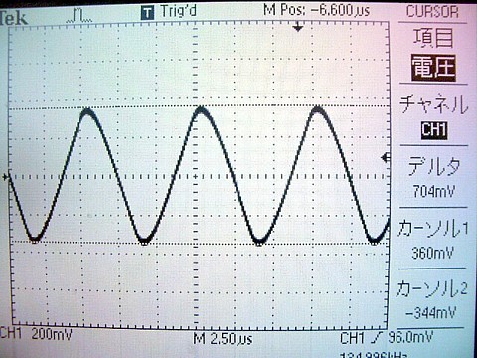Screen dimensions: 477x358
Task: Click the CH1 ground reference marker
Action: click(x=5, y=177)
